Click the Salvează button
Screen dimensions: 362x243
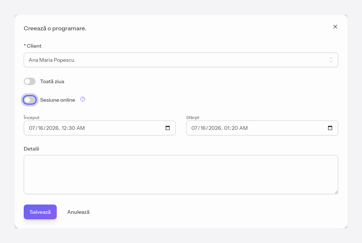[x=40, y=212]
